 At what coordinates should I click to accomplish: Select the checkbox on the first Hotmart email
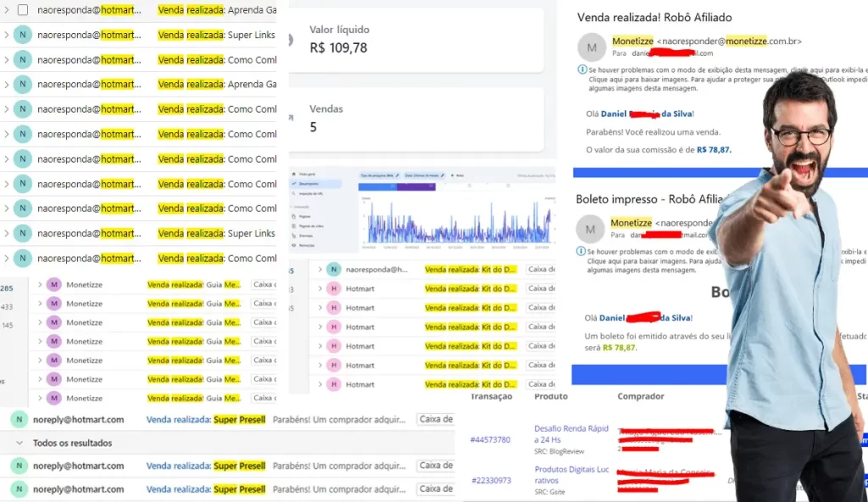pyautogui.click(x=22, y=10)
